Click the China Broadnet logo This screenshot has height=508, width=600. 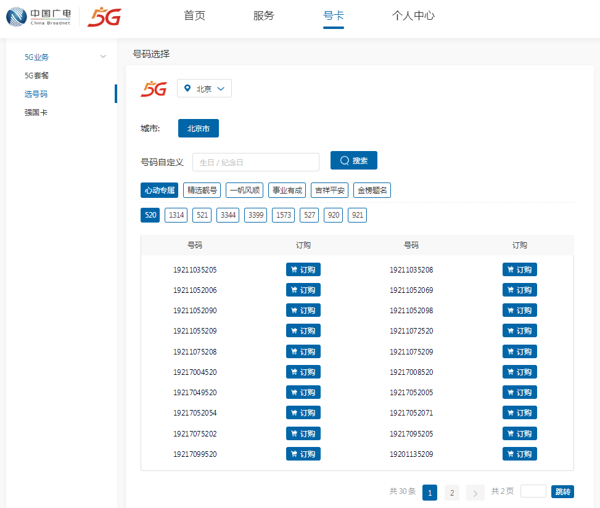point(38,17)
